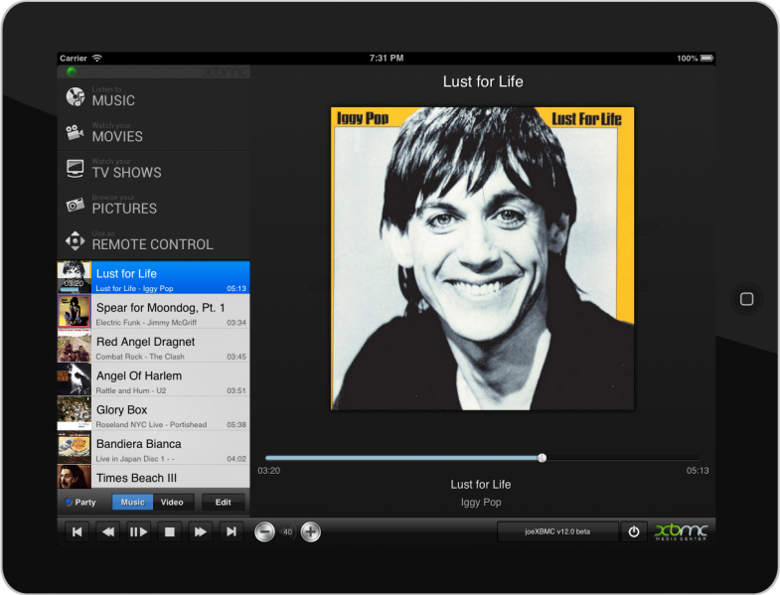Click the song progress slider knob

543,458
